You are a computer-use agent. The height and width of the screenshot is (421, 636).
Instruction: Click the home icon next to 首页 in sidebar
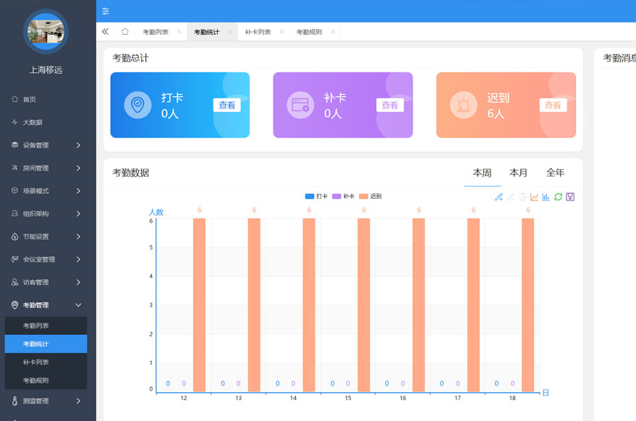tap(15, 99)
